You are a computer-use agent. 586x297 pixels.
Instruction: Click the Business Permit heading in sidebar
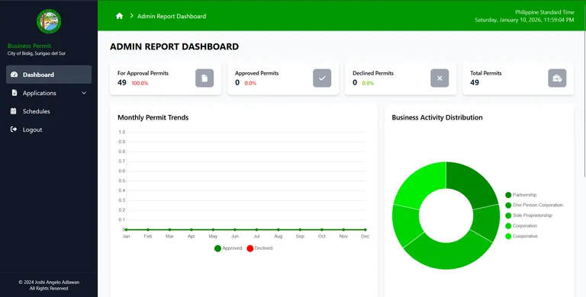(29, 46)
